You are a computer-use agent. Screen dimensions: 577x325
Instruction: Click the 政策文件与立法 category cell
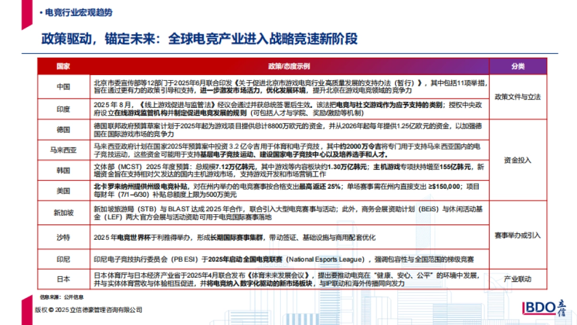(x=517, y=97)
